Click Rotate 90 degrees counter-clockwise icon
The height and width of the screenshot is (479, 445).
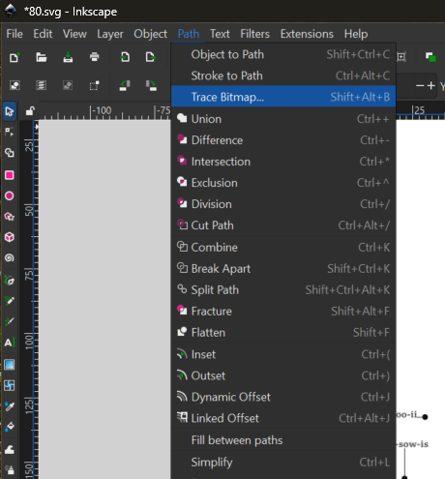125,85
